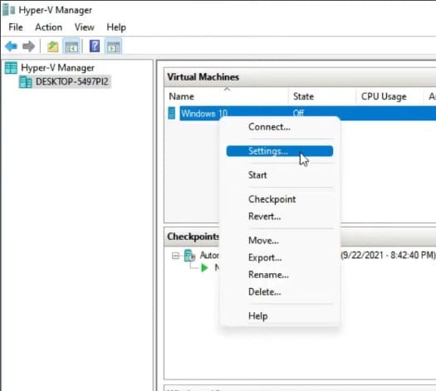This screenshot has width=436, height=391.
Task: Open the View menu
Action: click(x=85, y=27)
